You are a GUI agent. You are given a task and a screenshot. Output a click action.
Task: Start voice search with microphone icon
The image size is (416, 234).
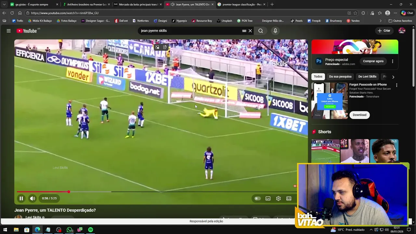click(275, 31)
